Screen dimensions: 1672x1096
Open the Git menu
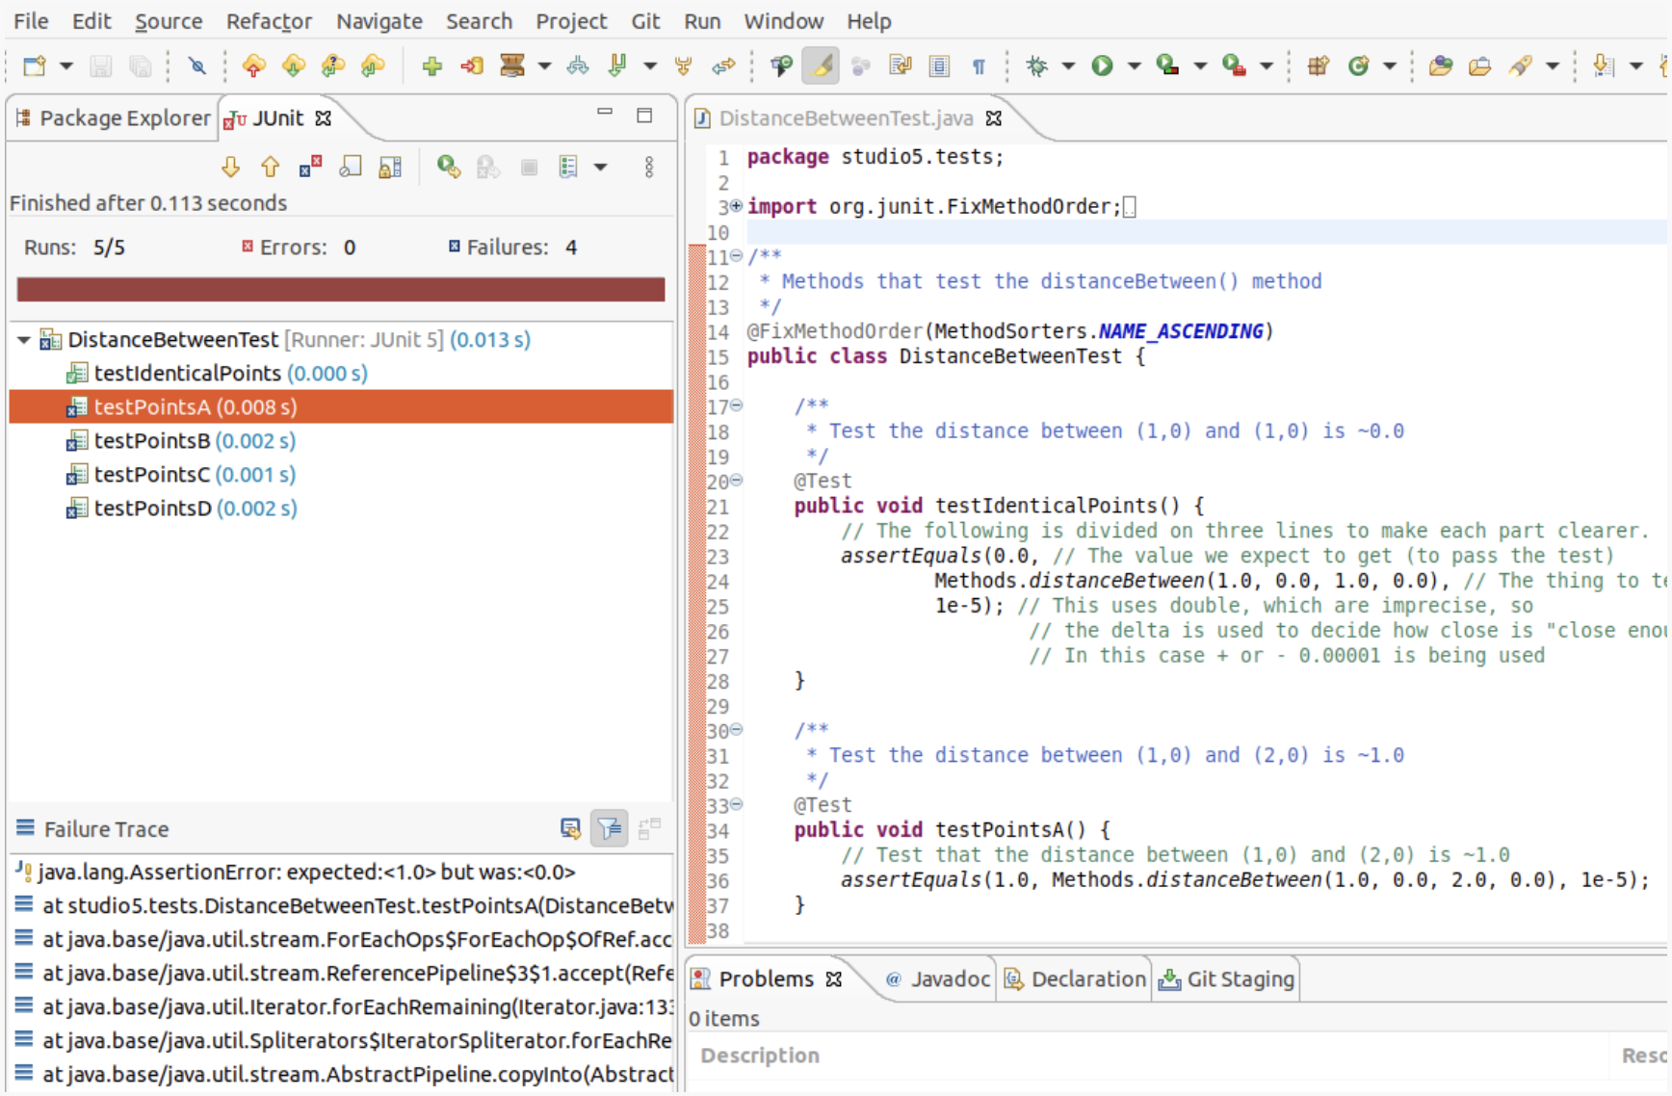[645, 21]
